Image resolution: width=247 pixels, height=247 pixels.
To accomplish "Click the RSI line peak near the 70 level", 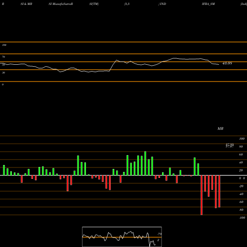I will [174, 58].
